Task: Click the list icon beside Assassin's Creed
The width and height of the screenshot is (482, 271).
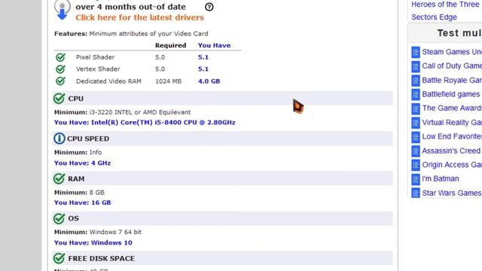Action: (416, 151)
